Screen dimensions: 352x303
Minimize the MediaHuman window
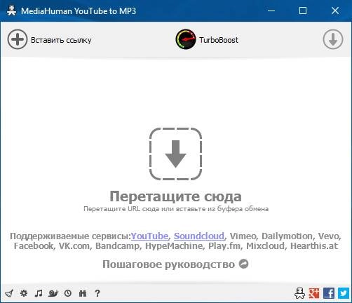click(x=271, y=11)
